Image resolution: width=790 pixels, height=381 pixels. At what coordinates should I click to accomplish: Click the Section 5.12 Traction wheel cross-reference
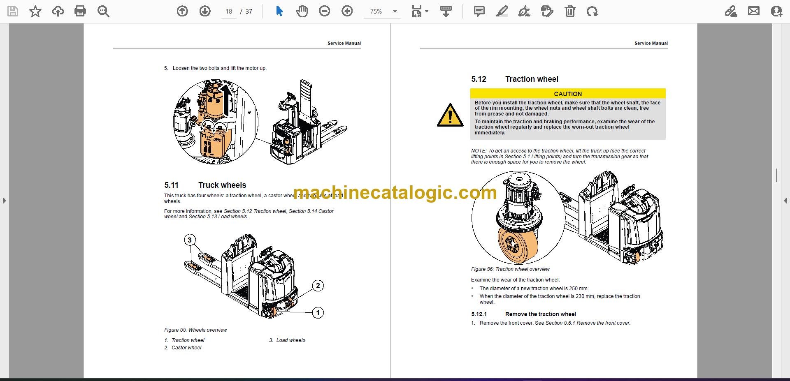pos(255,211)
